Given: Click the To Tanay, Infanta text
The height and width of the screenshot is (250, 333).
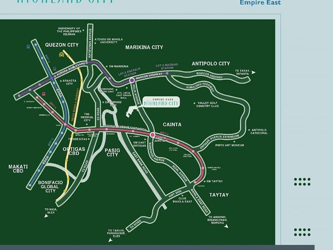Looking at the screenshot, I should 242,72.
